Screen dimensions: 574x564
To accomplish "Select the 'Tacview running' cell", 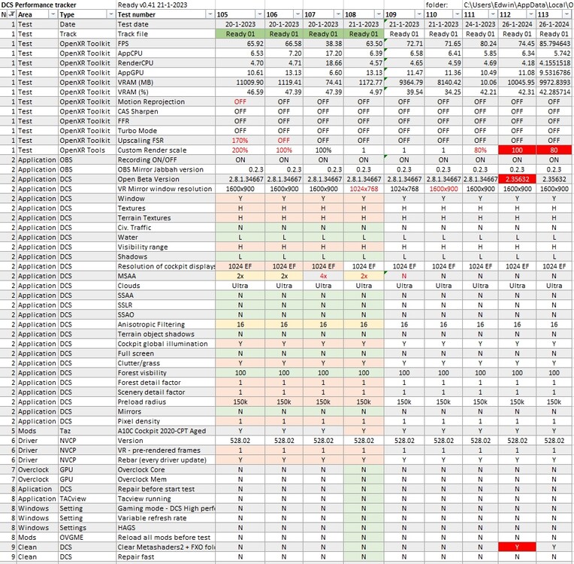I will 165,499.
